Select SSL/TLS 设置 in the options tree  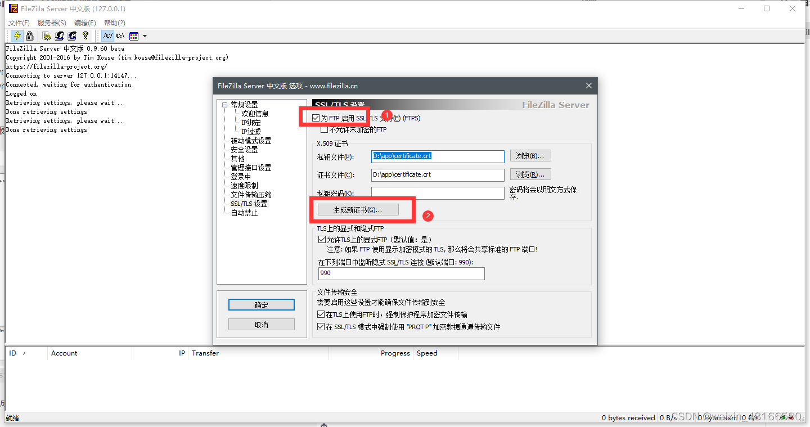249,204
